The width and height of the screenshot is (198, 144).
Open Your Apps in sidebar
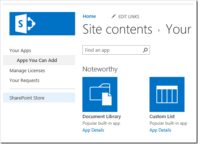tap(20, 50)
